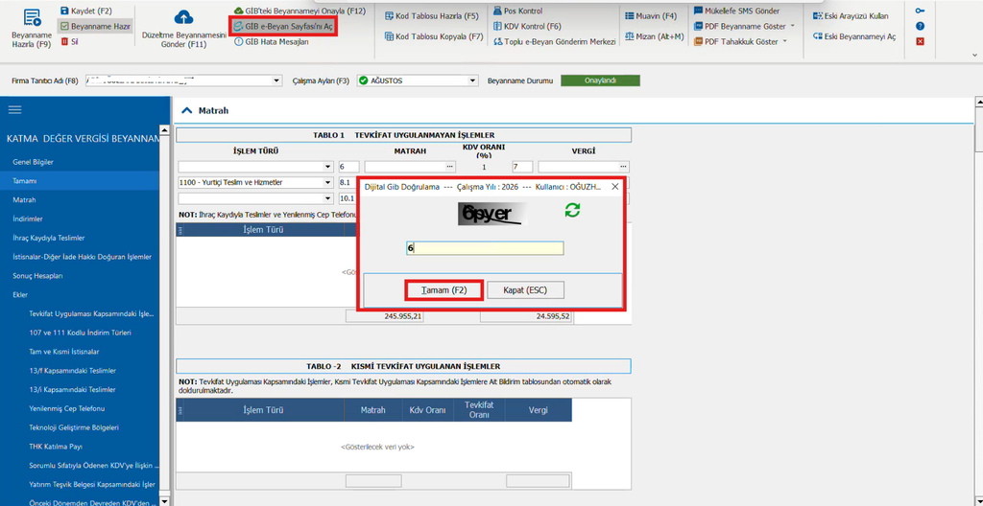This screenshot has height=506, width=983.
Task: Open 13/i Kapsamındaki Teslimler item
Action: (72, 389)
